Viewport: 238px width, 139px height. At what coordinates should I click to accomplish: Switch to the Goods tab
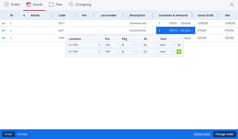click(x=34, y=4)
